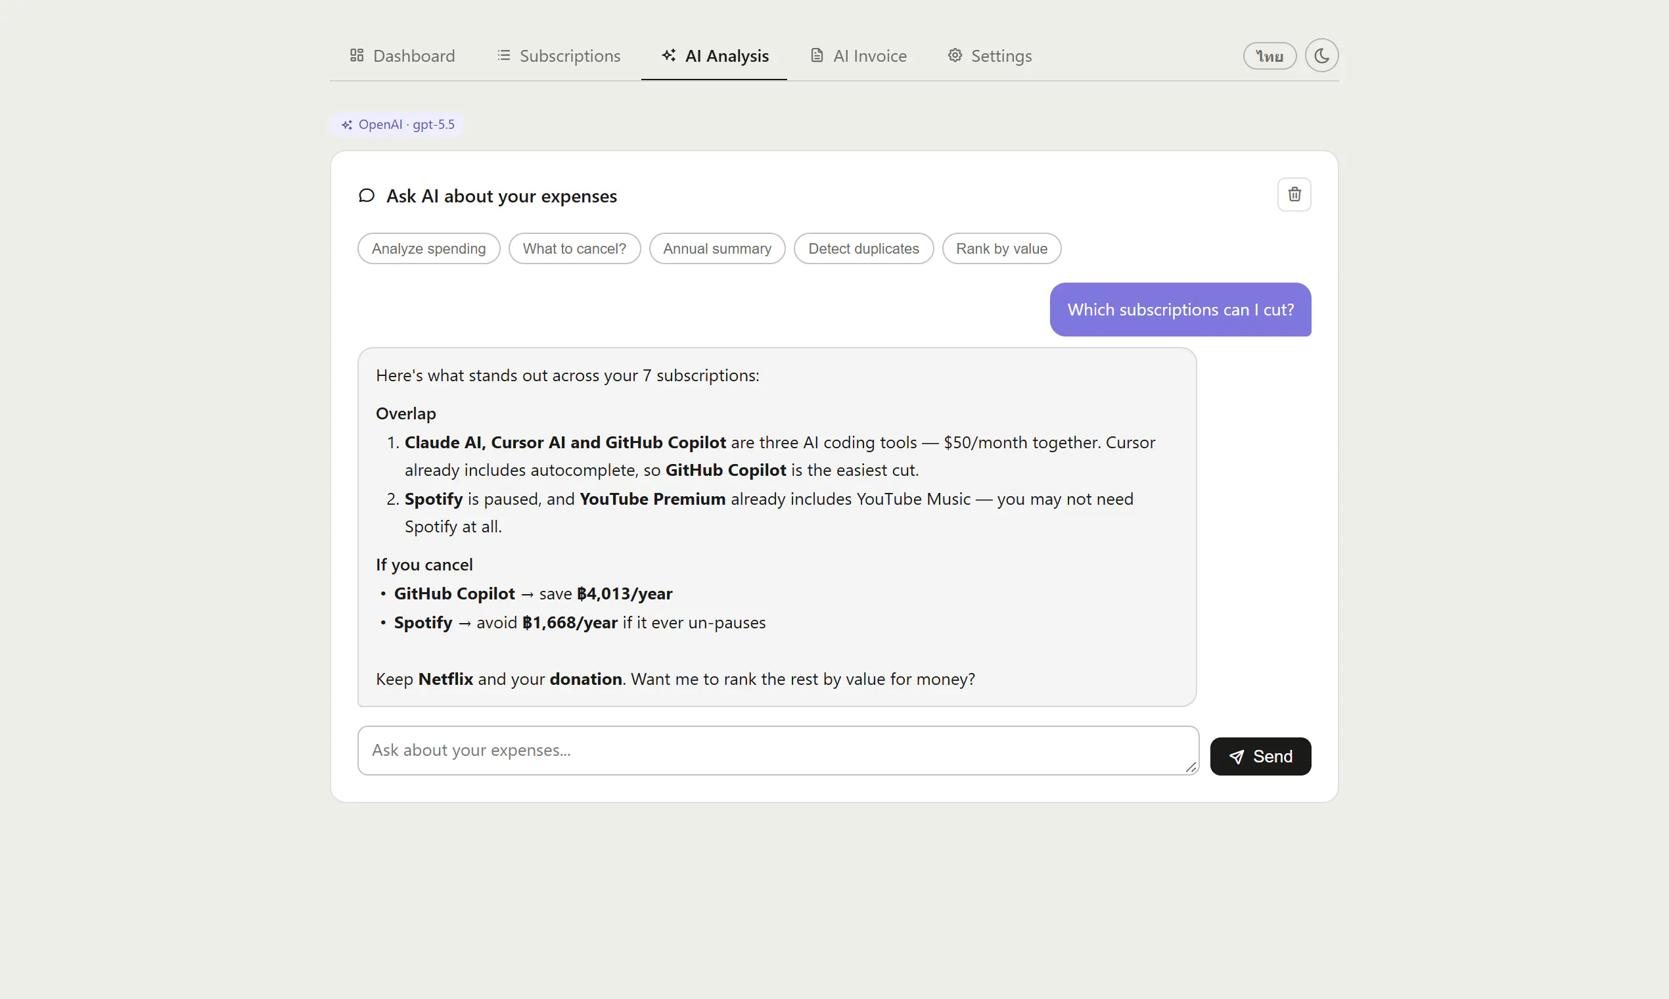
Task: Send the message with the Send button
Action: (1260, 756)
